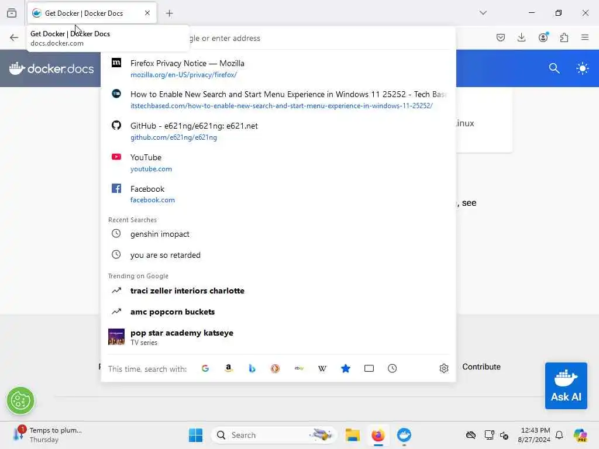Click the docker docs logo
599x449 pixels.
pos(51,68)
